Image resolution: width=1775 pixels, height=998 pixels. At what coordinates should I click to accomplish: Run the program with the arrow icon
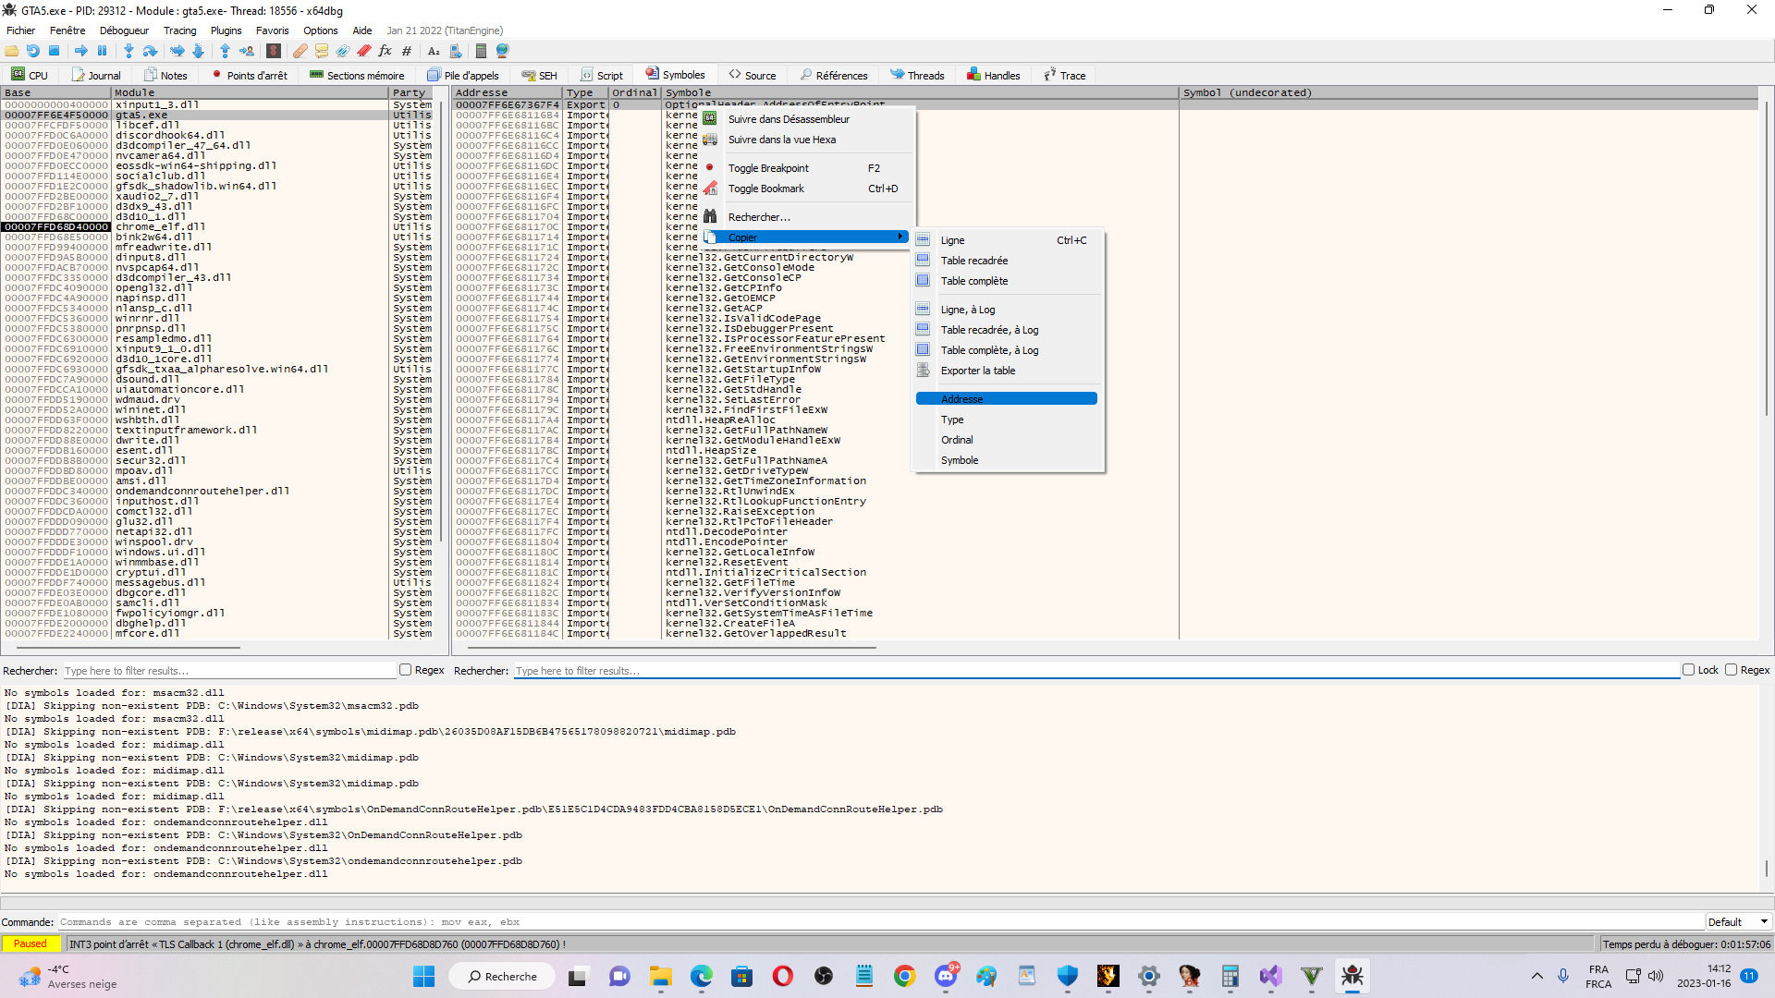click(81, 51)
